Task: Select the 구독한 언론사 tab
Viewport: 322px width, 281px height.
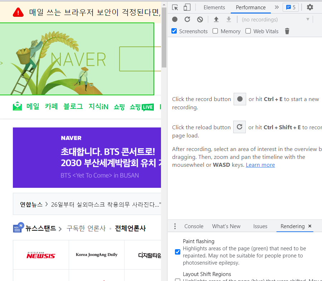Action: (x=86, y=228)
